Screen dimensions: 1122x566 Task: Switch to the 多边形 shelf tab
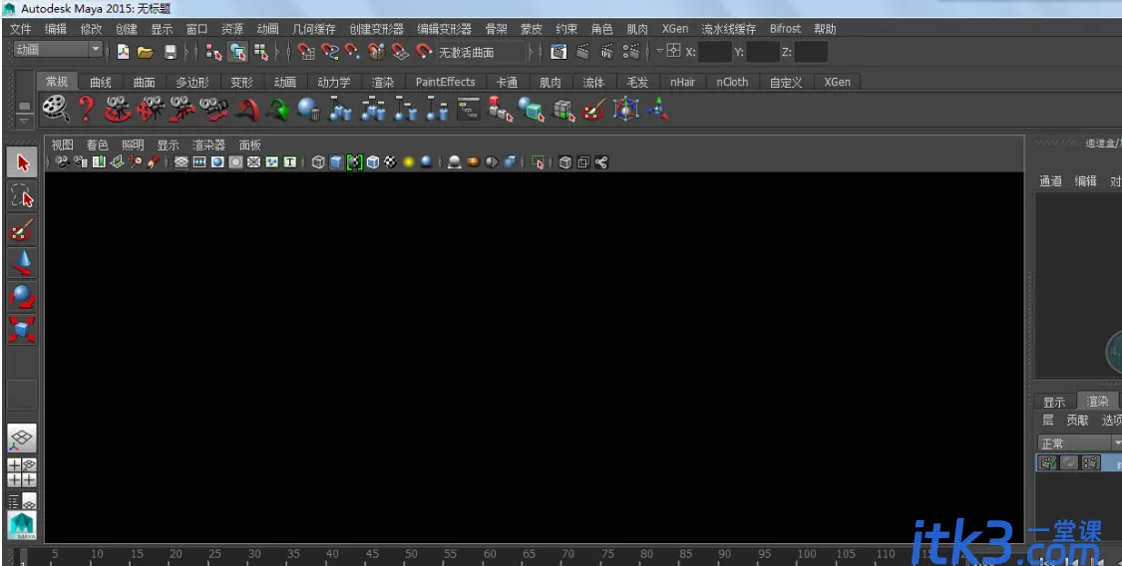(192, 82)
